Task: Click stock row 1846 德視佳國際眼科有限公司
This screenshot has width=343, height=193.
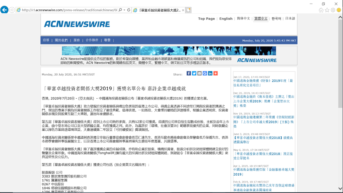Action: (64, 188)
